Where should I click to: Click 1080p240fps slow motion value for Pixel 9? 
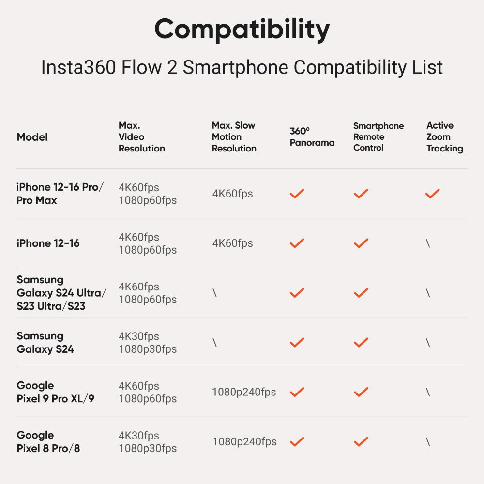click(244, 392)
